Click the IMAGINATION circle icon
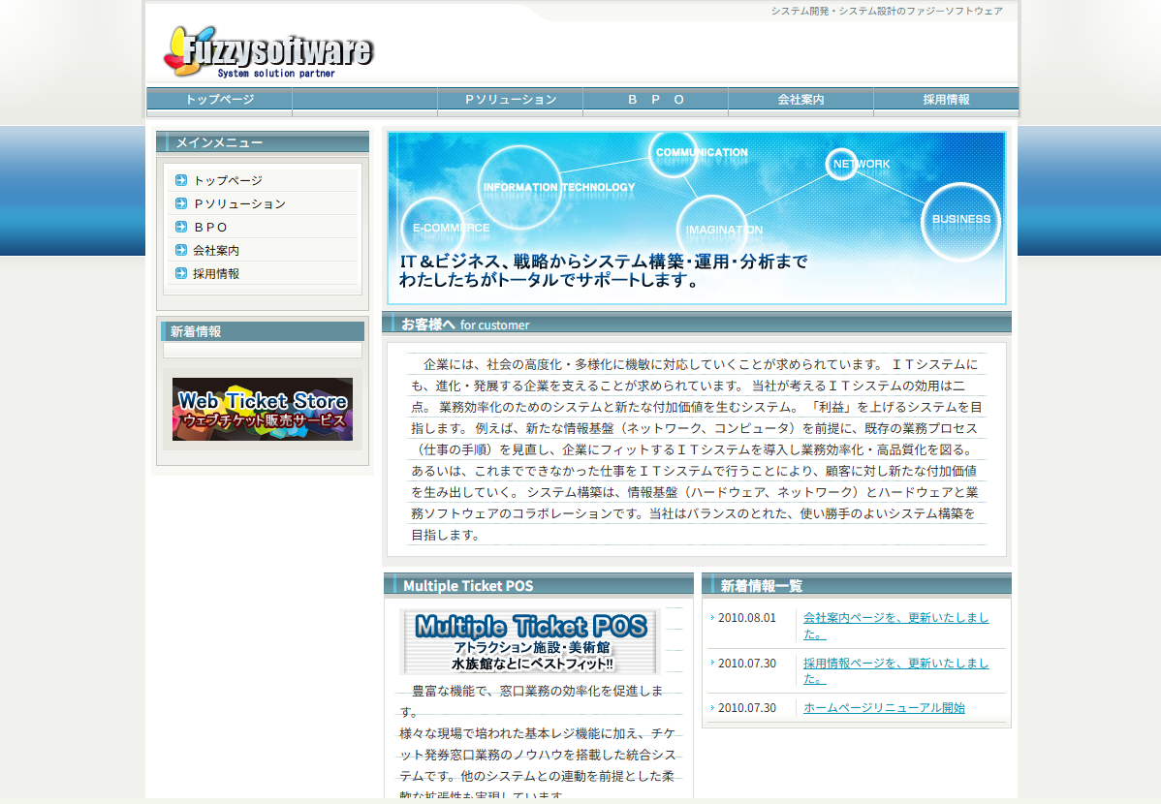1161x804 pixels. [714, 227]
